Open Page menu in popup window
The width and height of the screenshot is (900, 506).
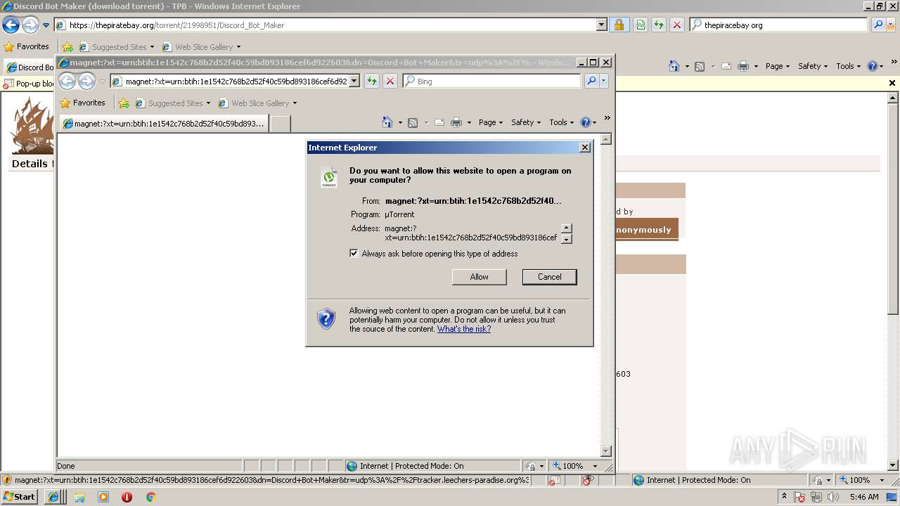click(x=491, y=122)
